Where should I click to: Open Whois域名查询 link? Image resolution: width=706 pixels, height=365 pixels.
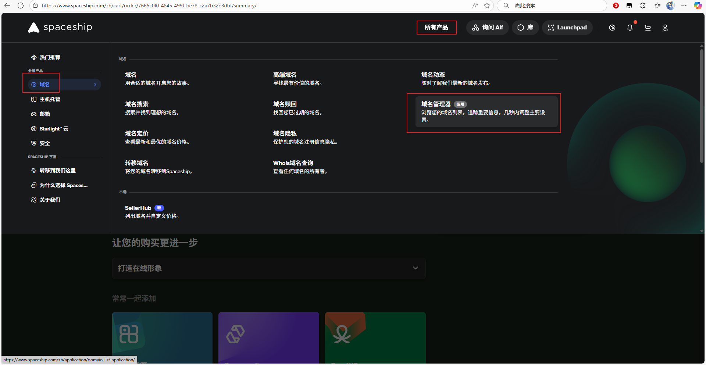click(x=293, y=163)
